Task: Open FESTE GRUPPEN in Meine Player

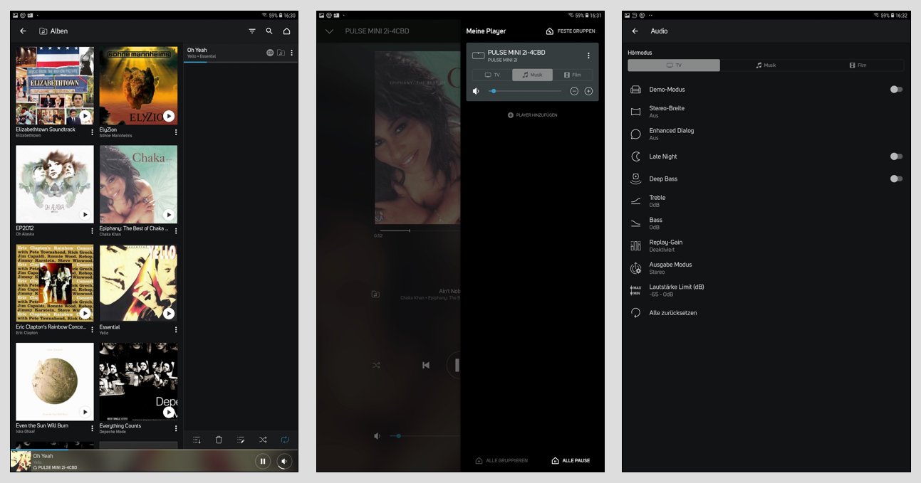Action: pyautogui.click(x=571, y=31)
